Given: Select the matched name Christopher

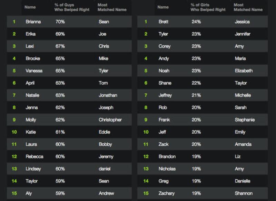Looking at the screenshot, I should (x=110, y=120).
